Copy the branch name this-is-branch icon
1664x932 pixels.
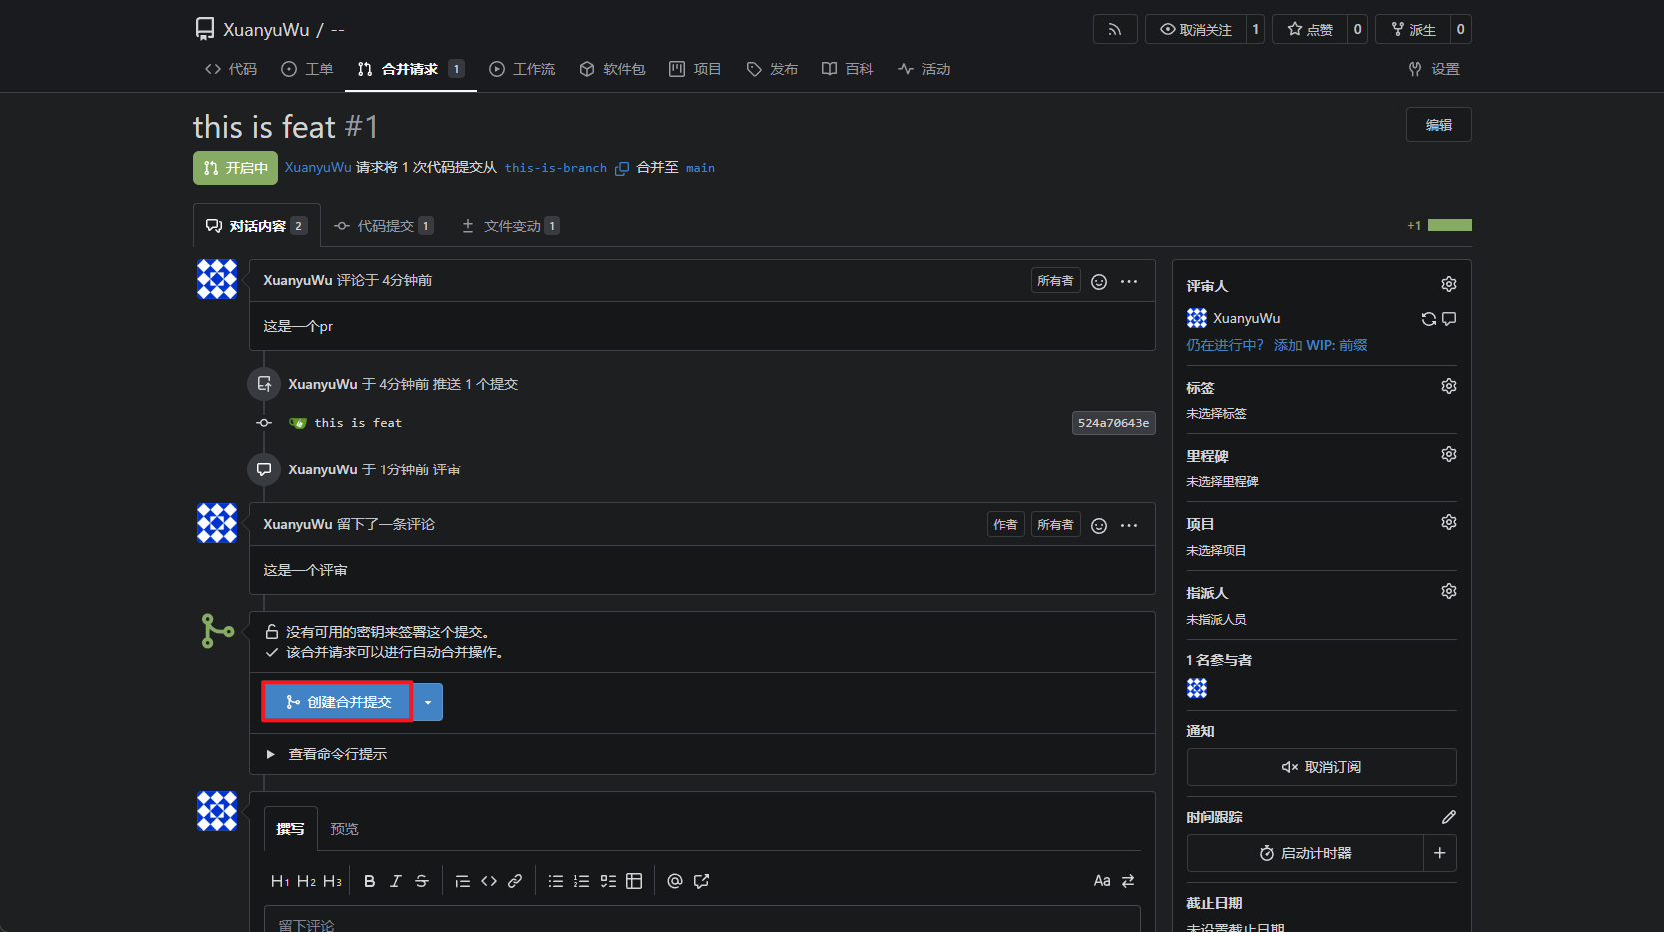(622, 168)
